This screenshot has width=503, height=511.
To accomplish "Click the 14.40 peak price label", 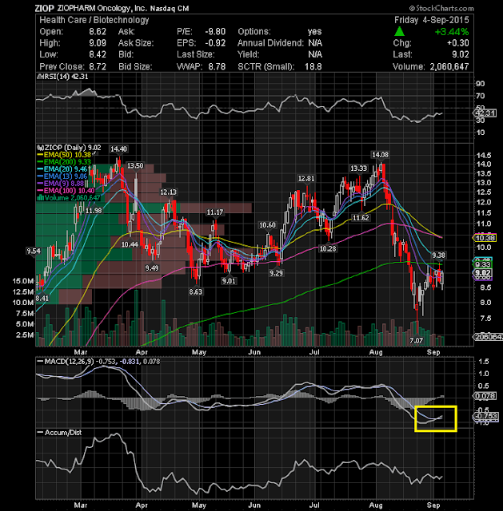I will point(118,149).
